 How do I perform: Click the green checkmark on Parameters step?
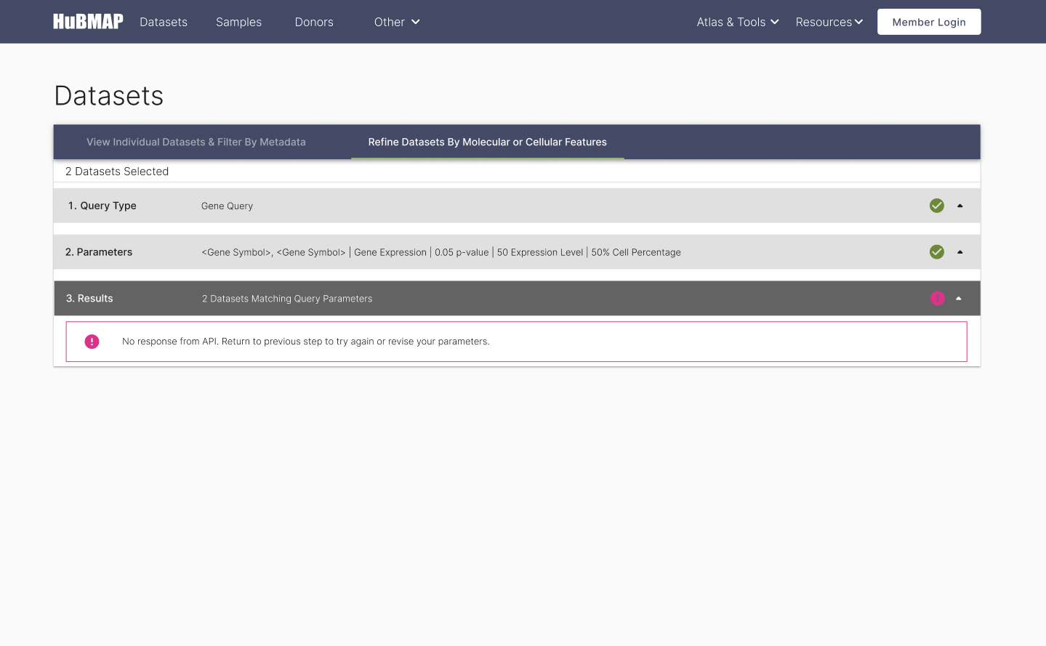click(936, 251)
